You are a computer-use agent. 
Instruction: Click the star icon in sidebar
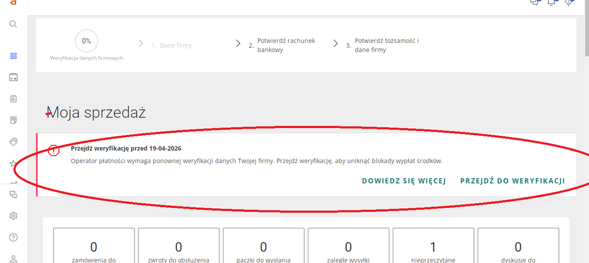click(13, 164)
